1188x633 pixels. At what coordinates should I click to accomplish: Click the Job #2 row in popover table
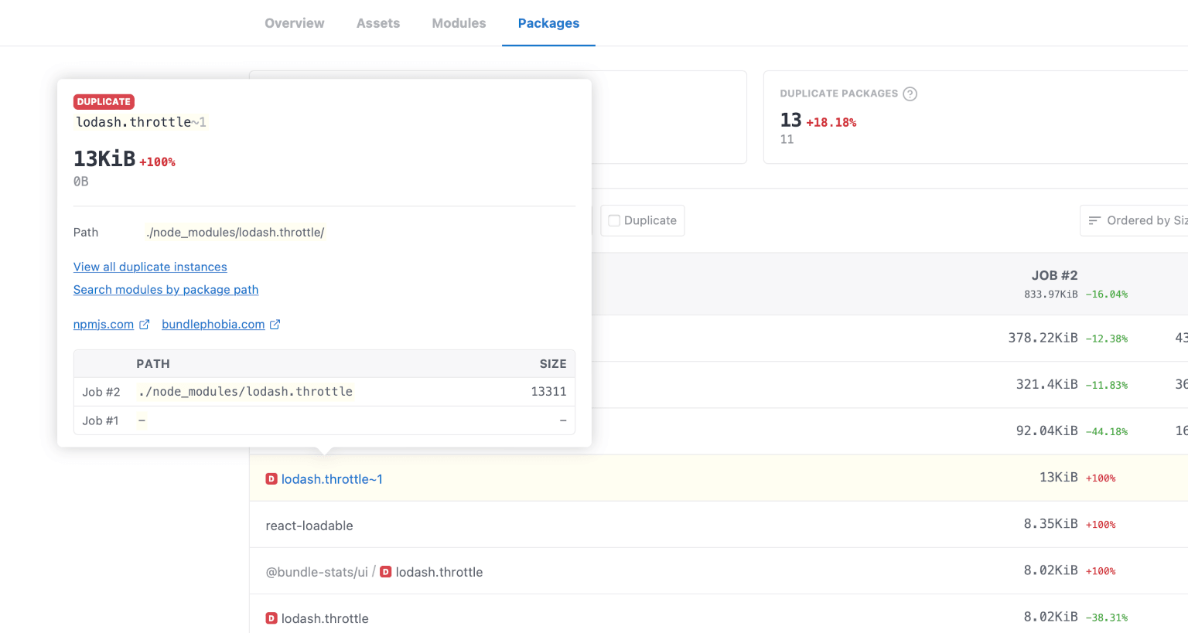click(x=324, y=392)
